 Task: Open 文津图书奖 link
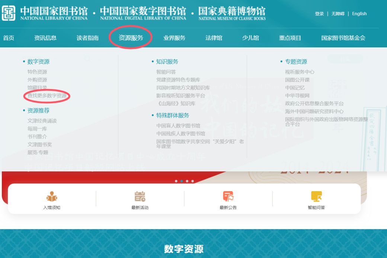(x=40, y=144)
